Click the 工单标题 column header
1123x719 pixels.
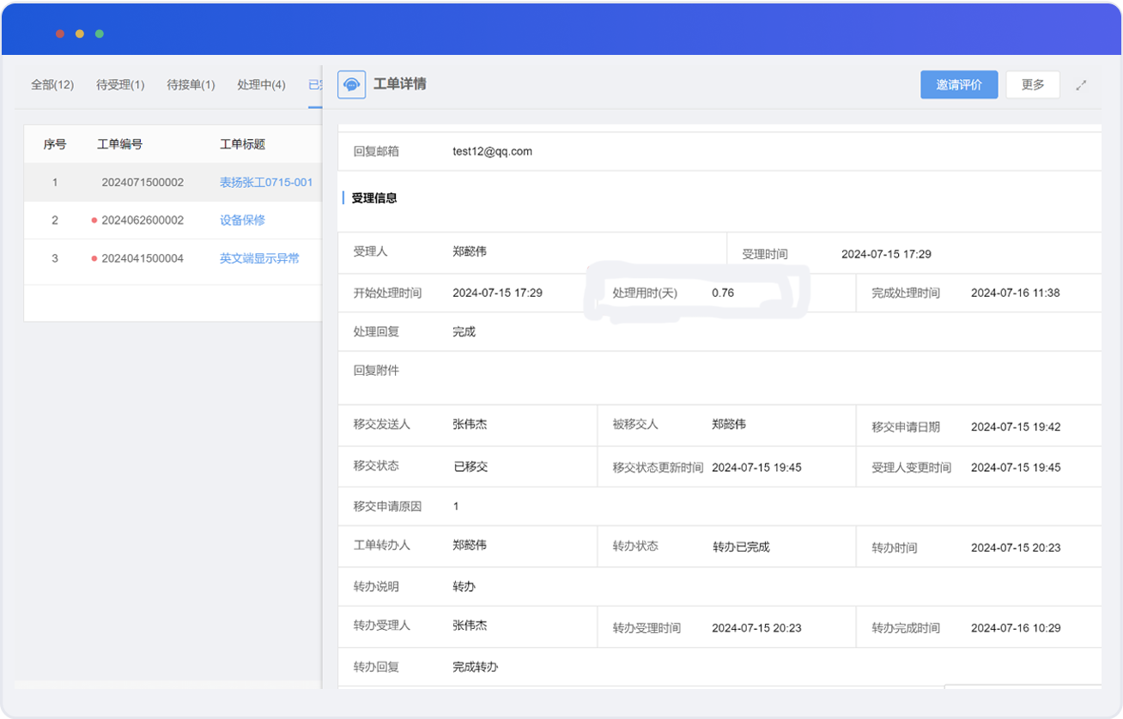pyautogui.click(x=242, y=144)
